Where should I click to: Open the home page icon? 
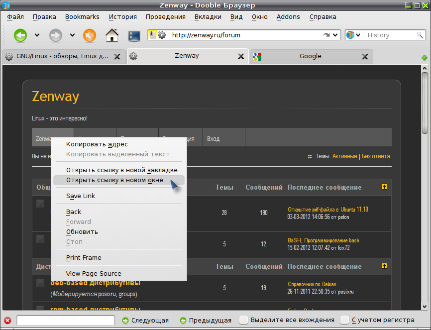point(112,35)
